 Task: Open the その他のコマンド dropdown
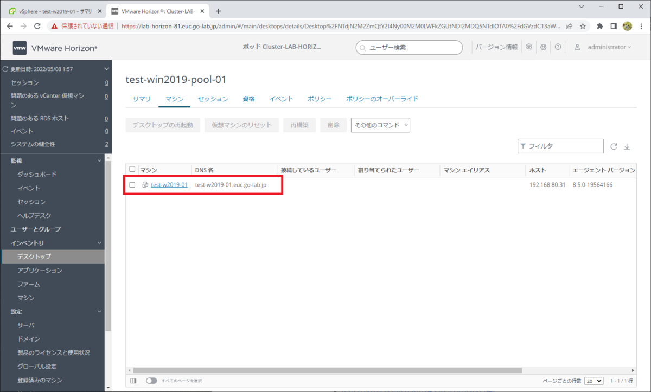tap(380, 125)
